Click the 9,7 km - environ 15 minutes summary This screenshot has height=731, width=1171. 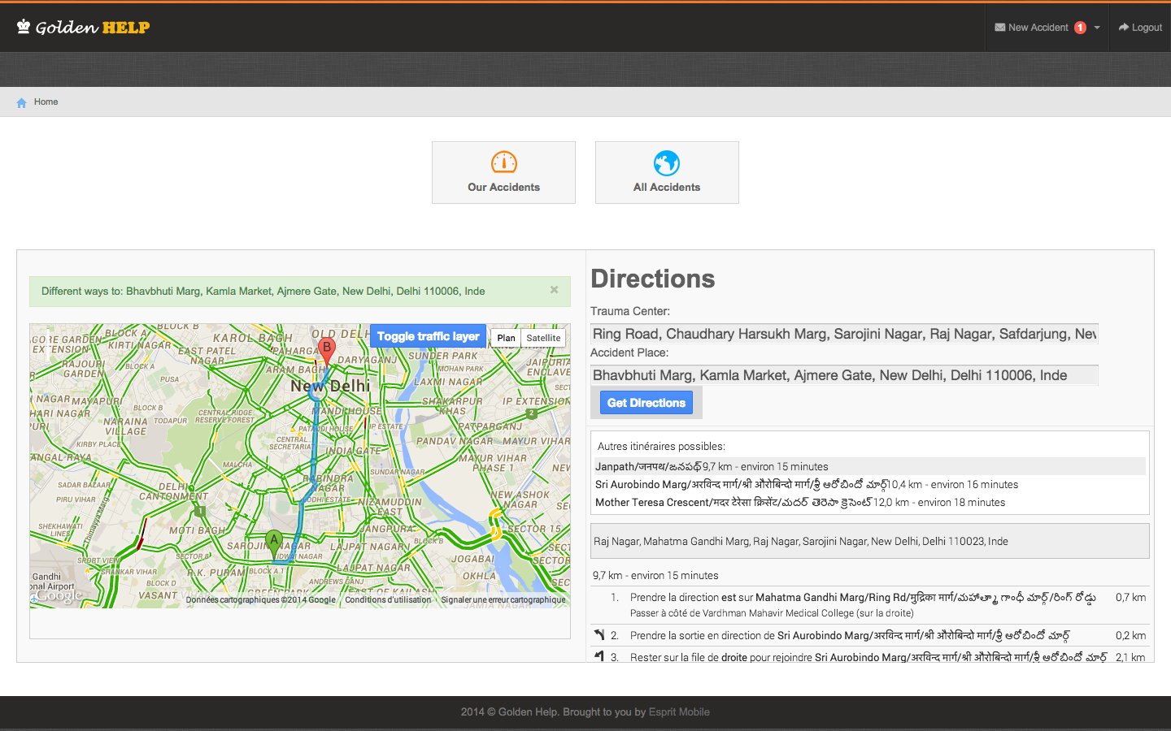[655, 575]
